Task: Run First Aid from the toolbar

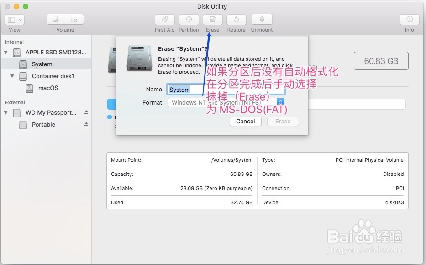Action: pyautogui.click(x=165, y=20)
